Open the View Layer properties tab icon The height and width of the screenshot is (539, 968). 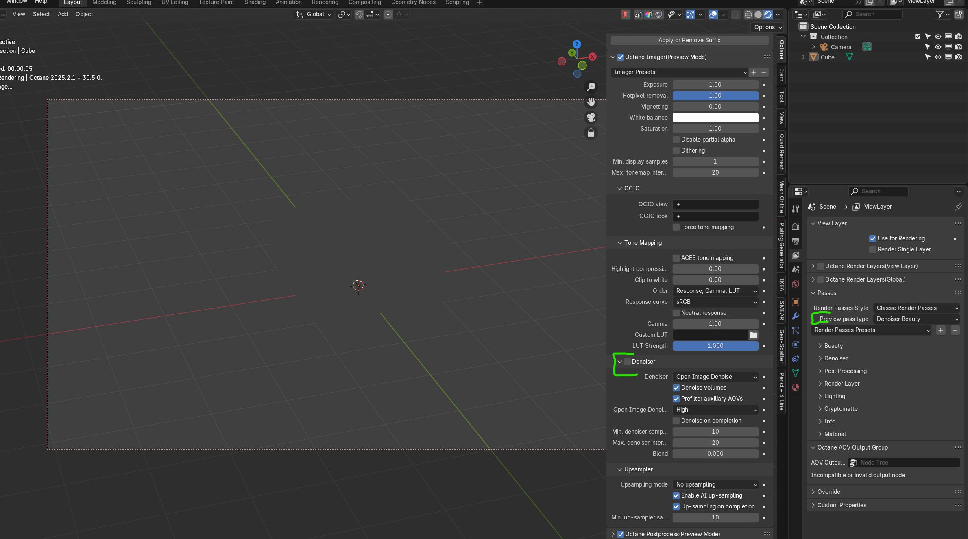click(x=796, y=255)
